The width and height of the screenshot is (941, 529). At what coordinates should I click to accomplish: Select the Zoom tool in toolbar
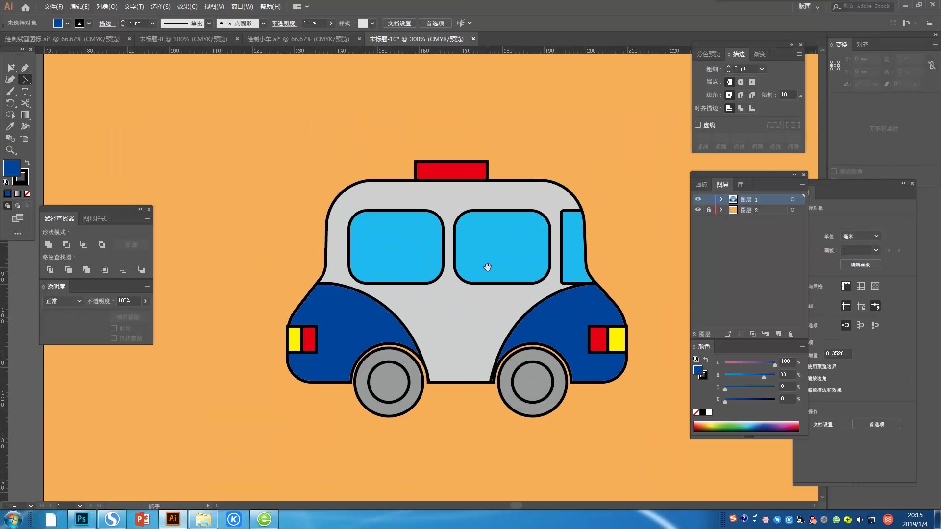point(10,149)
